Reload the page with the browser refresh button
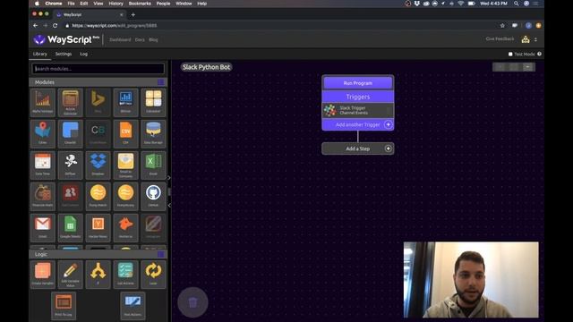The width and height of the screenshot is (573, 322). pos(56,26)
